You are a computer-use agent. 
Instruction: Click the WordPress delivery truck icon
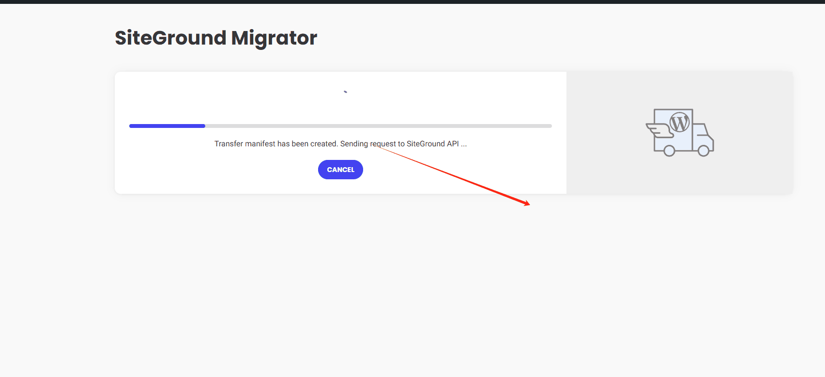[x=680, y=132]
